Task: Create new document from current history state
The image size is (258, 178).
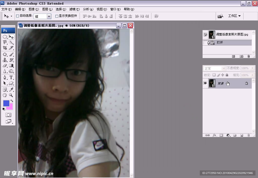Action: [233, 56]
